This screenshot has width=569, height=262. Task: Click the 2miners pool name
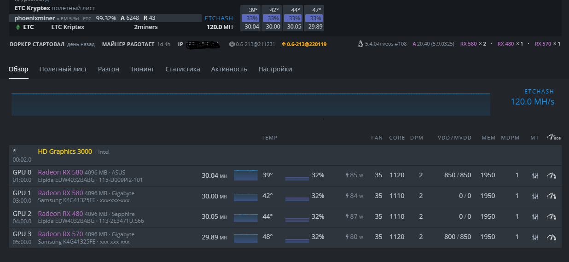(146, 27)
